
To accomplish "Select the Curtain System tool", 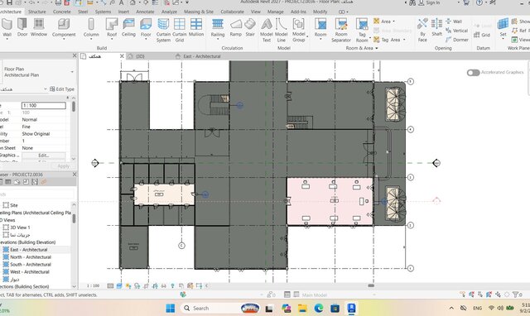I will point(163,30).
